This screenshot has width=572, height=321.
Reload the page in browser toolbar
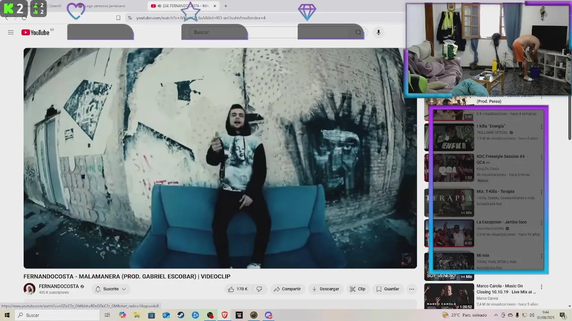point(24,18)
